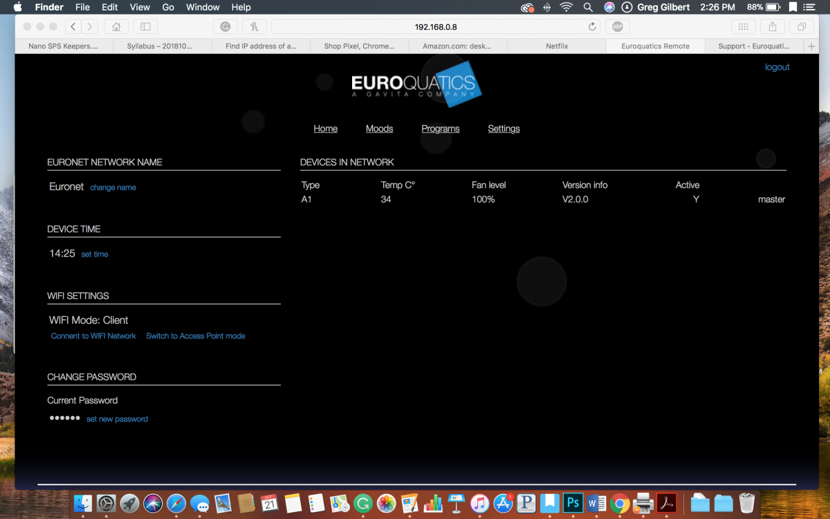The width and height of the screenshot is (830, 519).
Task: Open the App Store from the Dock
Action: click(x=503, y=502)
